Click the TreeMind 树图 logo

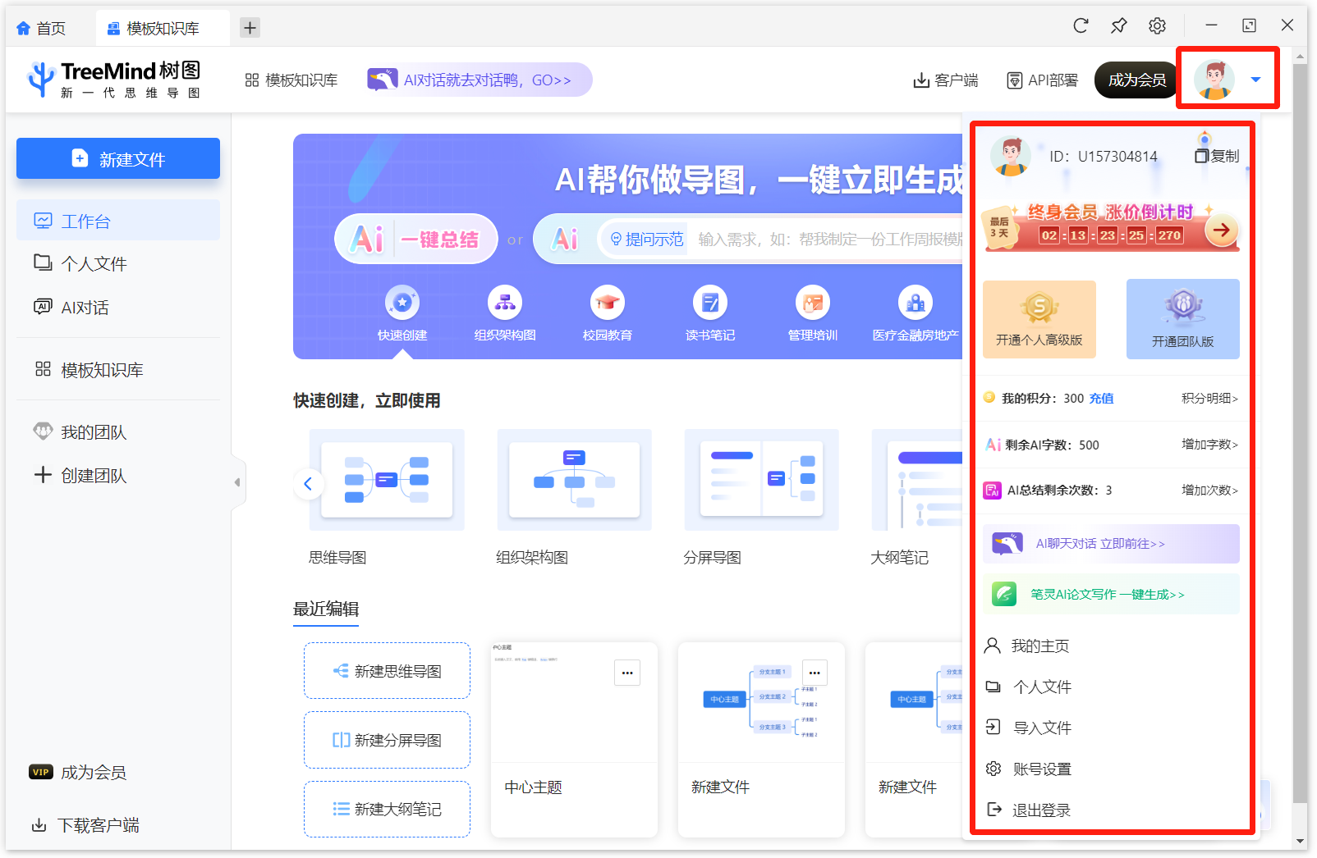[x=113, y=80]
